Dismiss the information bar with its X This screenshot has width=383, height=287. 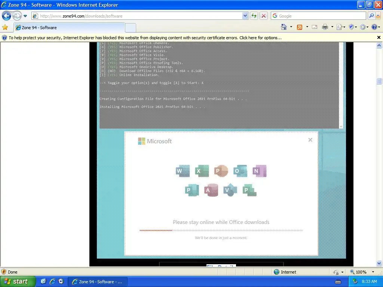pos(379,38)
